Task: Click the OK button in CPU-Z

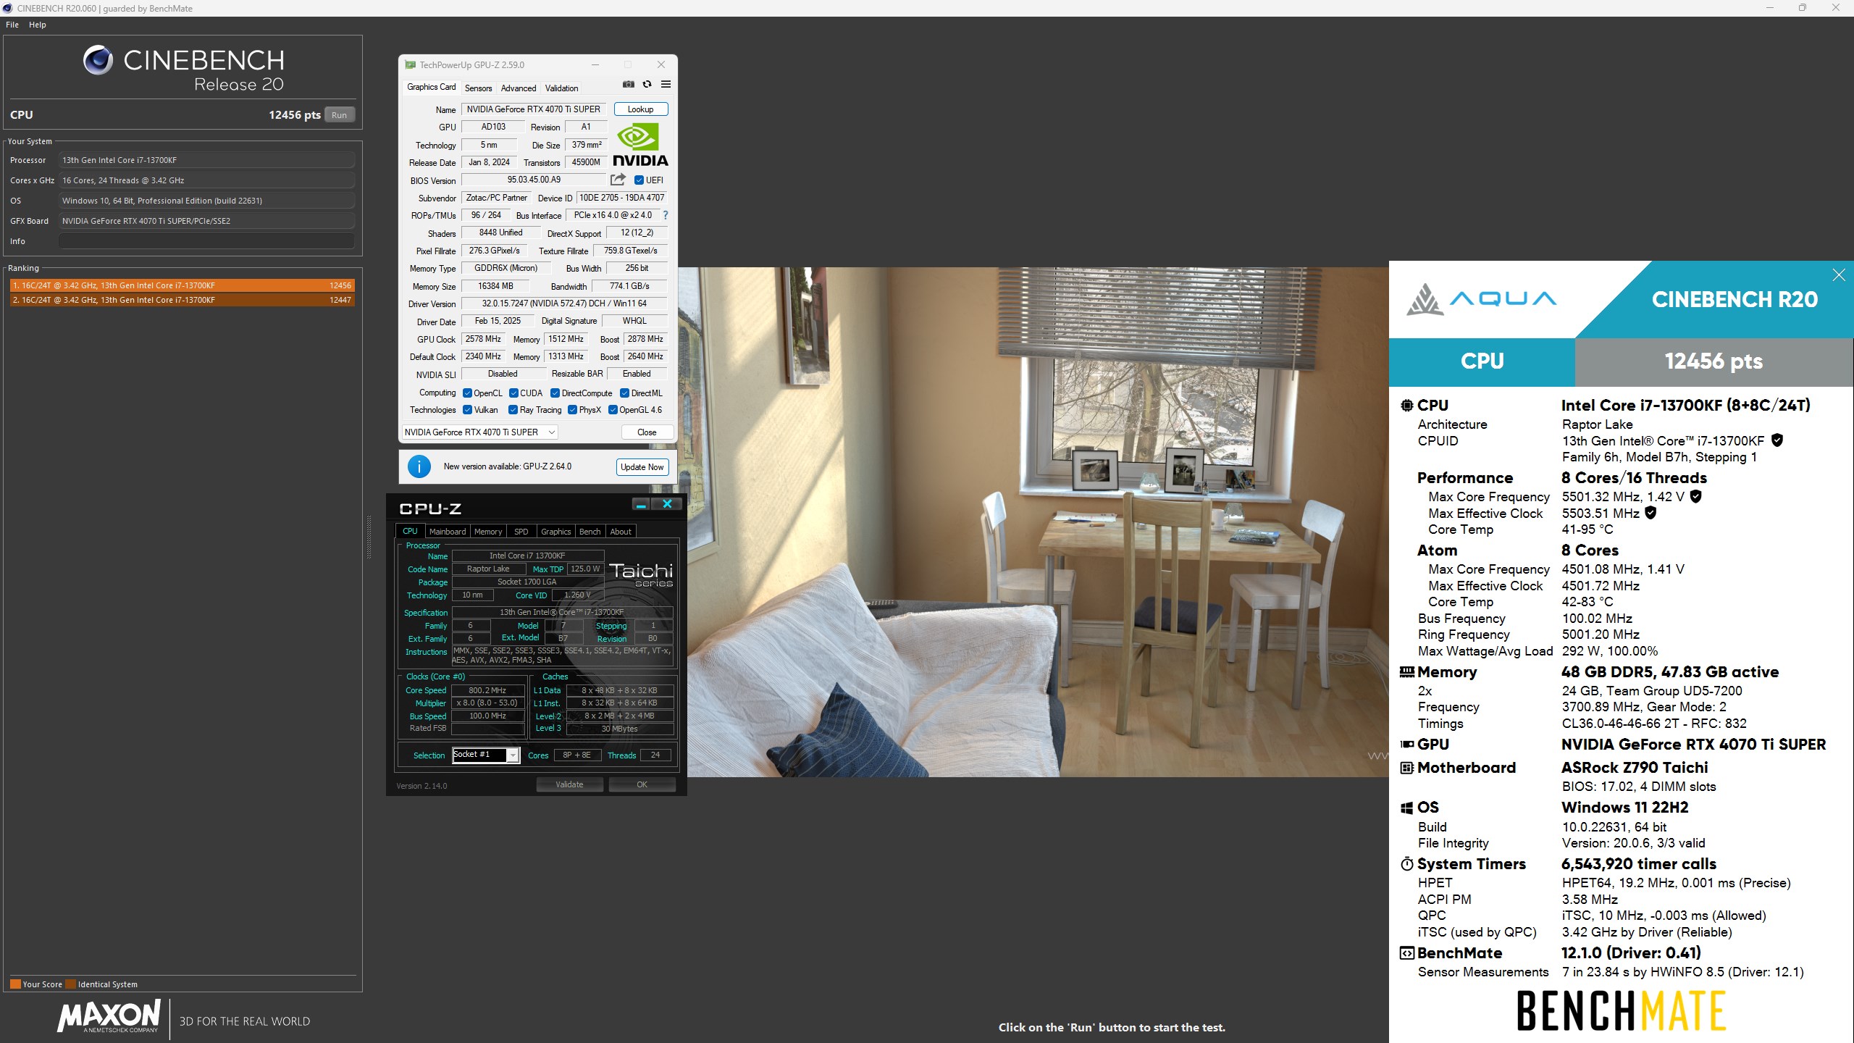Action: [642, 784]
